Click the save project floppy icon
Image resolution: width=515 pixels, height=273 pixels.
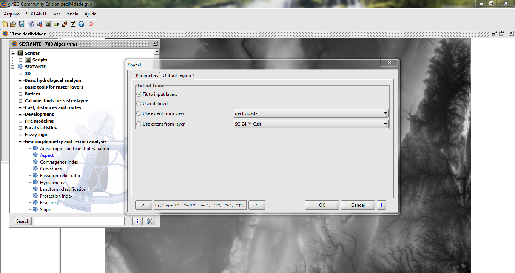(22, 24)
